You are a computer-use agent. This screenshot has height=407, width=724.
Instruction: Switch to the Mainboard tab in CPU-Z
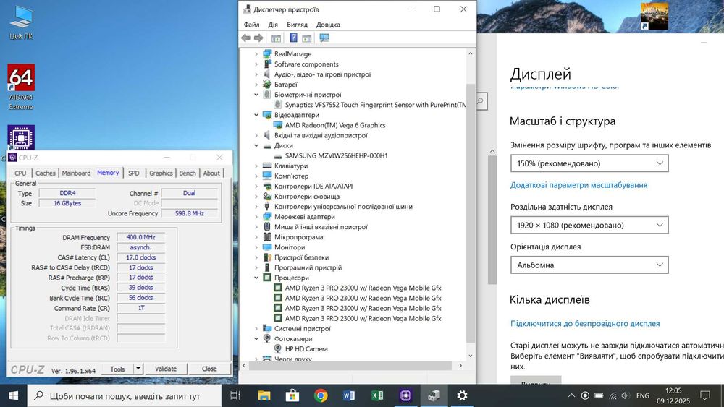click(x=76, y=173)
